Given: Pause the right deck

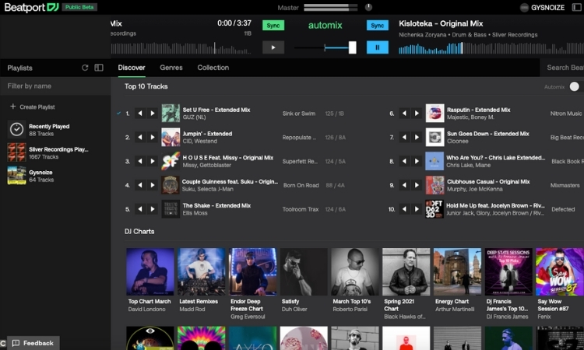Looking at the screenshot, I should pyautogui.click(x=378, y=47).
